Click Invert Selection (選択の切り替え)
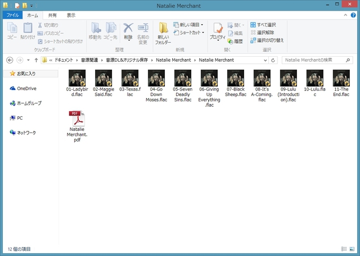 click(x=266, y=40)
